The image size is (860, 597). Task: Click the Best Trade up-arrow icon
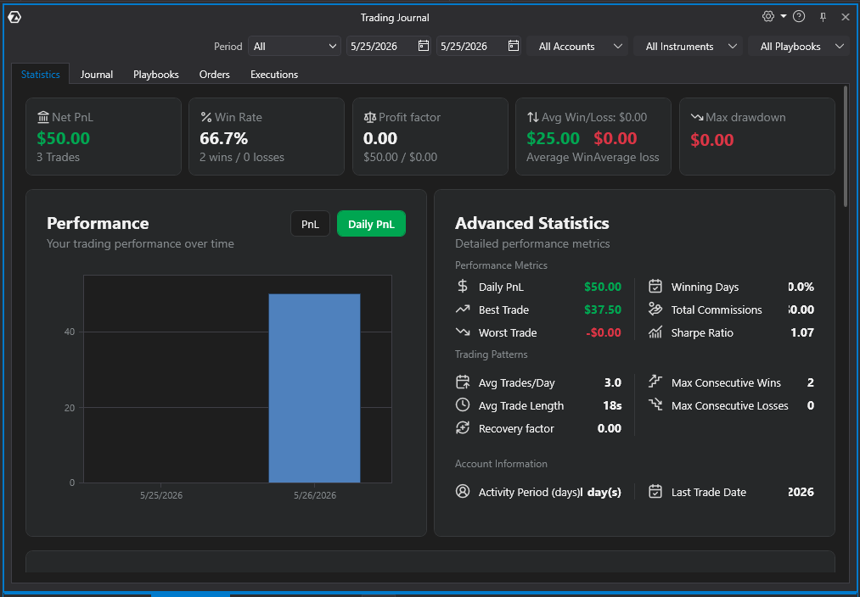(463, 310)
